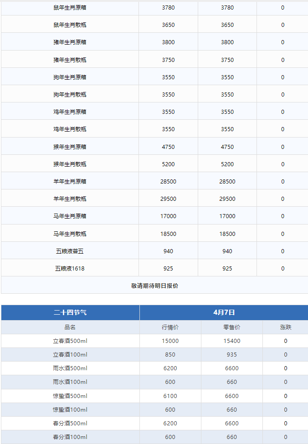The image size is (308, 444).
Task: Click second 18500 price for 马年生肖散瓶
Action: coord(227,234)
